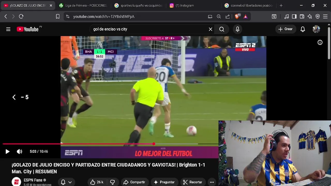Show video info card icon
Viewport: 331px width, 186px height.
point(320,43)
